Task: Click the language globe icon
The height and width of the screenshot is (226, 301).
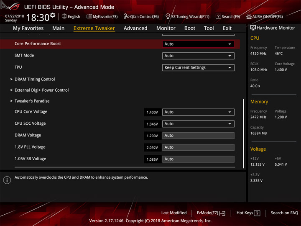Action: pos(64,16)
